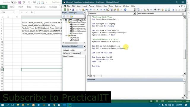Adjust the Excel zoom slider handle
Screen dimensions: 190x107
click(x=175, y=101)
